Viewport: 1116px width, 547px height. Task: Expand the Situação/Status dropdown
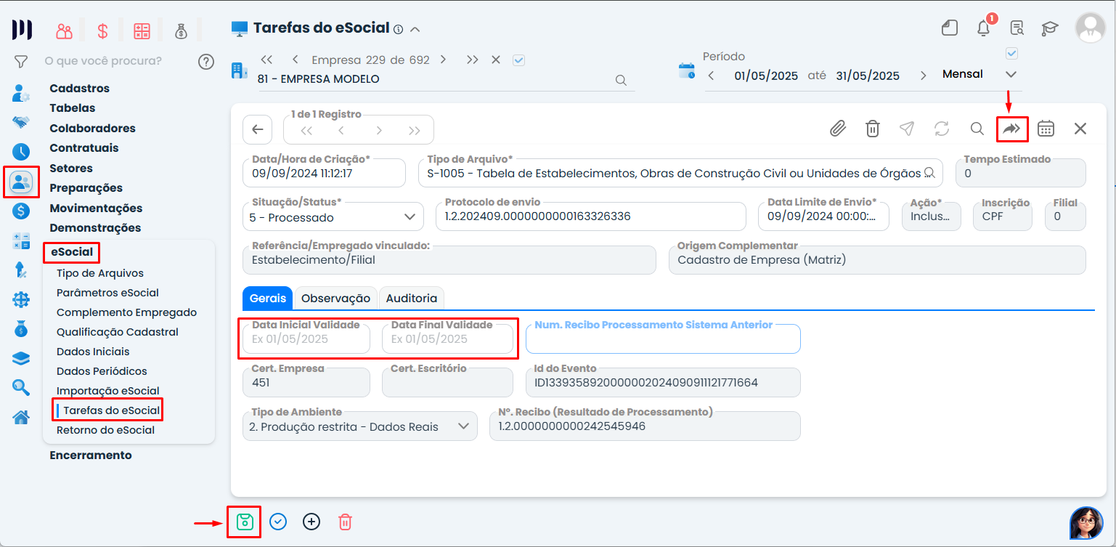[x=410, y=217]
